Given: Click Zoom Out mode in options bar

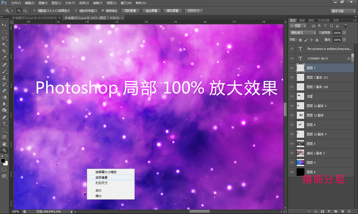Looking at the screenshot, I should pos(25,11).
